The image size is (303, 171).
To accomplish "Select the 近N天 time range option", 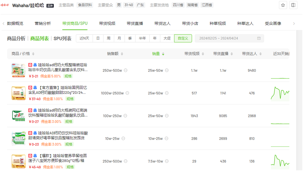I will click(84, 38).
